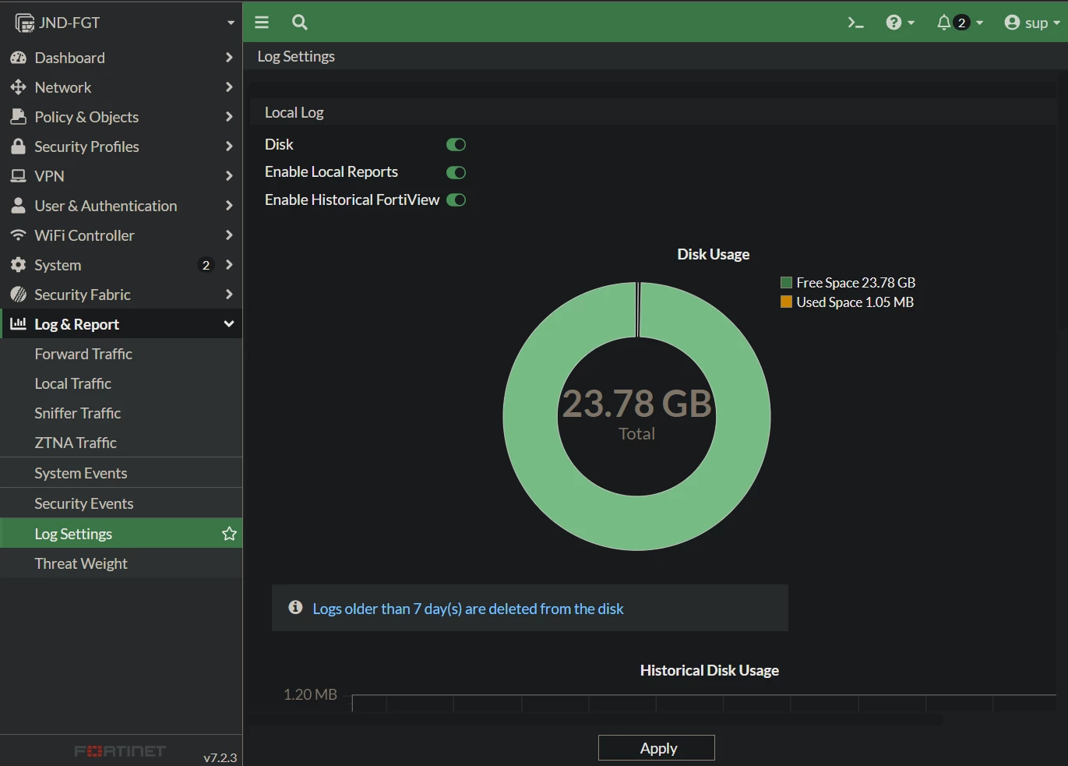
Task: Click the 23.78 GB total value
Action: pos(637,404)
